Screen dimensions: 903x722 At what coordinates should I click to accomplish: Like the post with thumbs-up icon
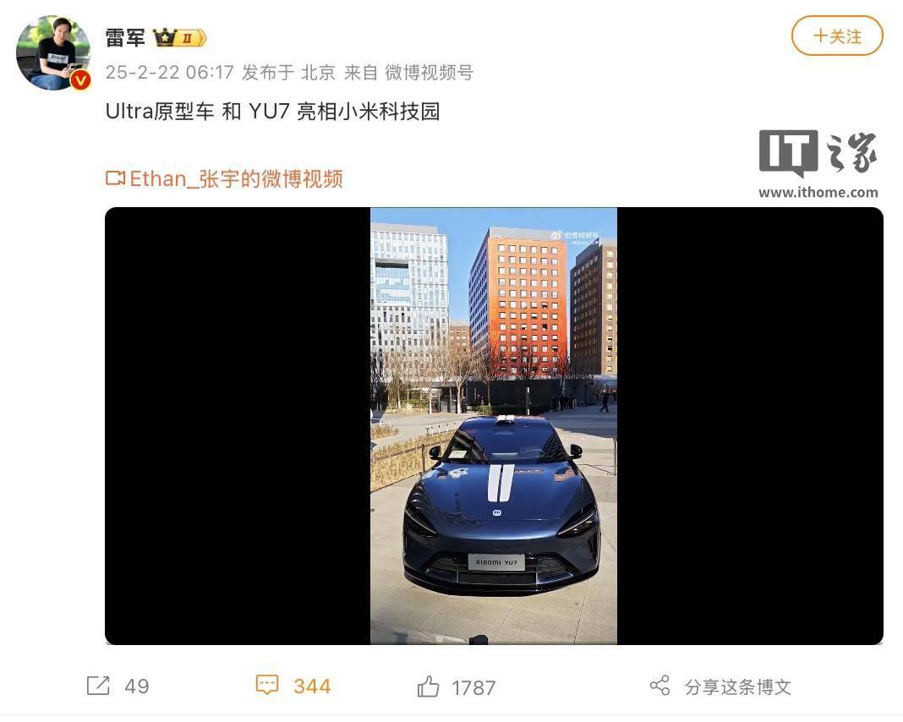(x=428, y=686)
